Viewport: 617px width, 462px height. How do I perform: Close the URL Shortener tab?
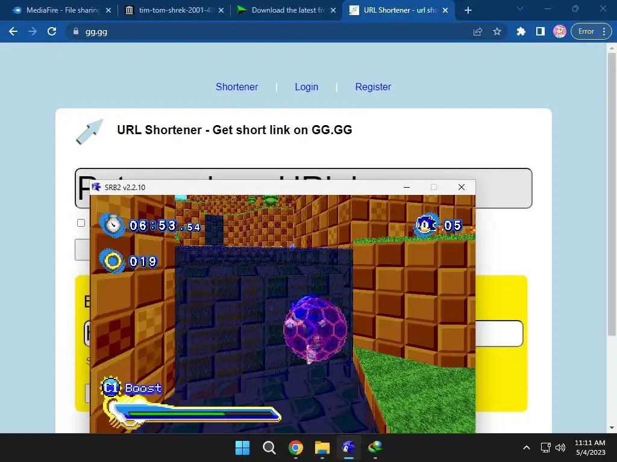445,10
